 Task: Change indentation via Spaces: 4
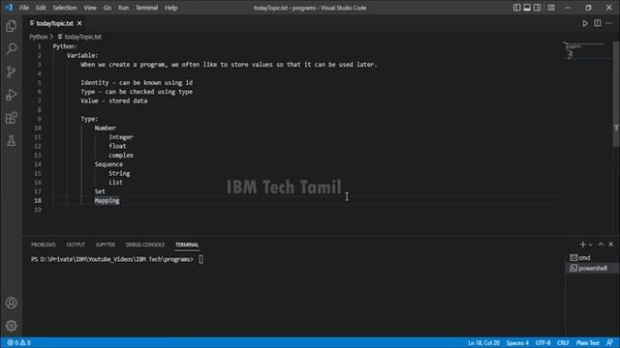pos(517,343)
